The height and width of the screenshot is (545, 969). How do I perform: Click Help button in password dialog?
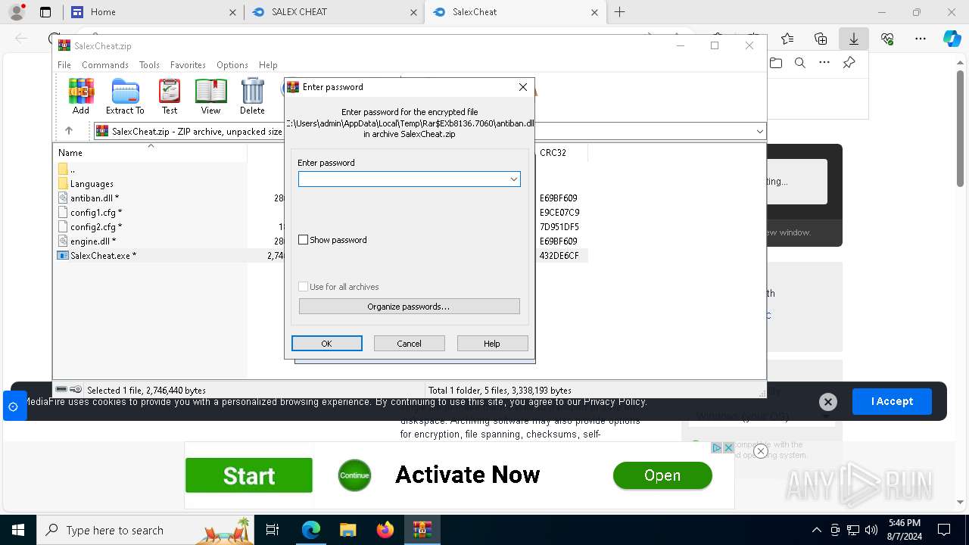492,343
